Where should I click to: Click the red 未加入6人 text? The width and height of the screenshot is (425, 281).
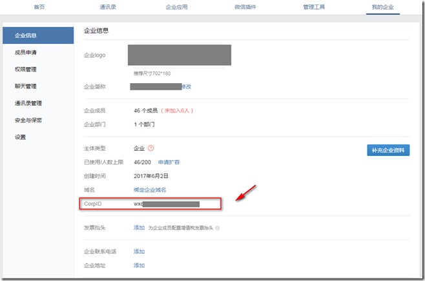177,110
